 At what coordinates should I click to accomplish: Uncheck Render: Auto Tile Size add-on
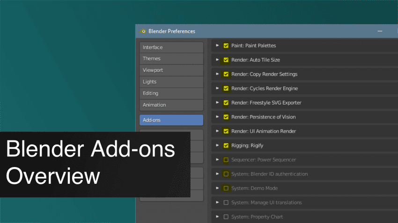click(226, 60)
